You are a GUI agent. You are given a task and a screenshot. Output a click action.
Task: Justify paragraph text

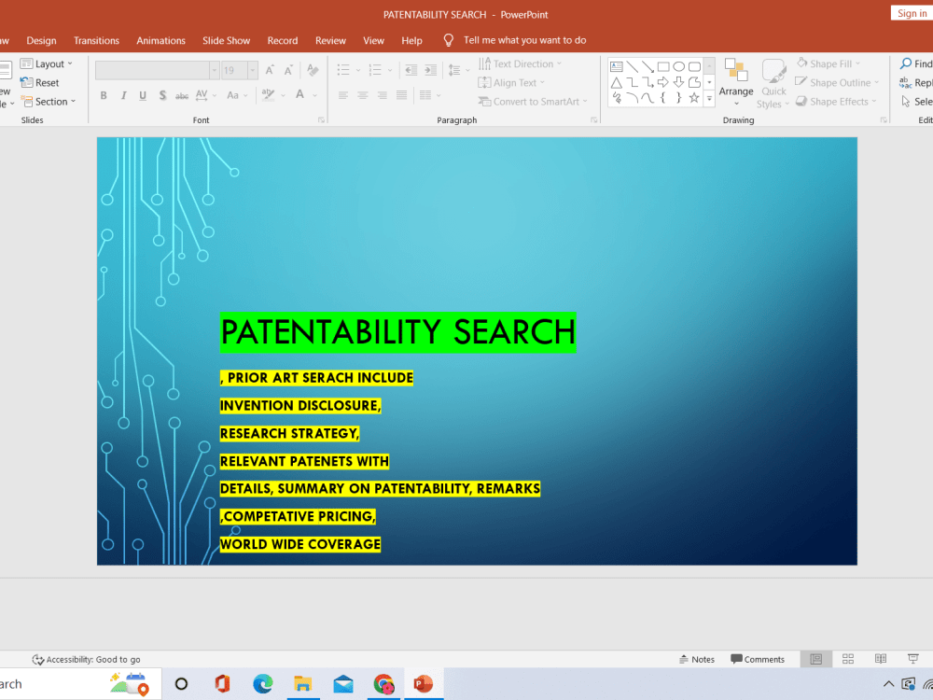pyautogui.click(x=401, y=95)
